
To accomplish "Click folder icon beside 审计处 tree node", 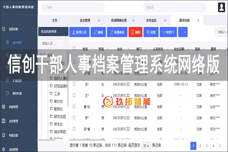I will (51, 101).
